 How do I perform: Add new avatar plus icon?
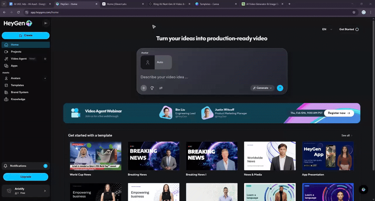click(x=45, y=78)
